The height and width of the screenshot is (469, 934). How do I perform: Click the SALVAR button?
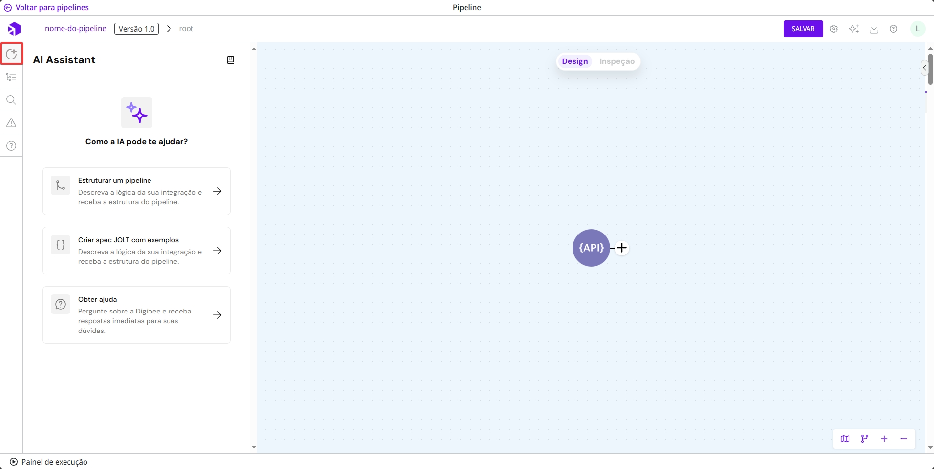coord(803,29)
